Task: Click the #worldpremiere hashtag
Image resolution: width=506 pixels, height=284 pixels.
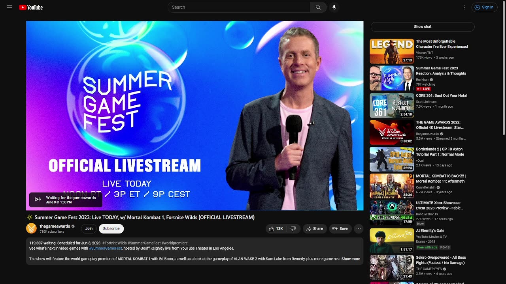Action: point(175,243)
